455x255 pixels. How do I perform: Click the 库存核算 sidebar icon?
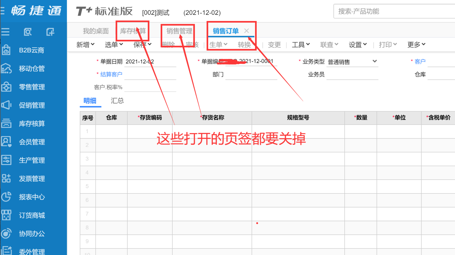[x=6, y=123]
